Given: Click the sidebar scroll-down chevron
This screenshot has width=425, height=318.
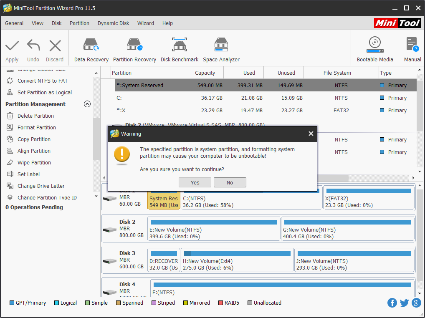Looking at the screenshot, I should [x=96, y=196].
